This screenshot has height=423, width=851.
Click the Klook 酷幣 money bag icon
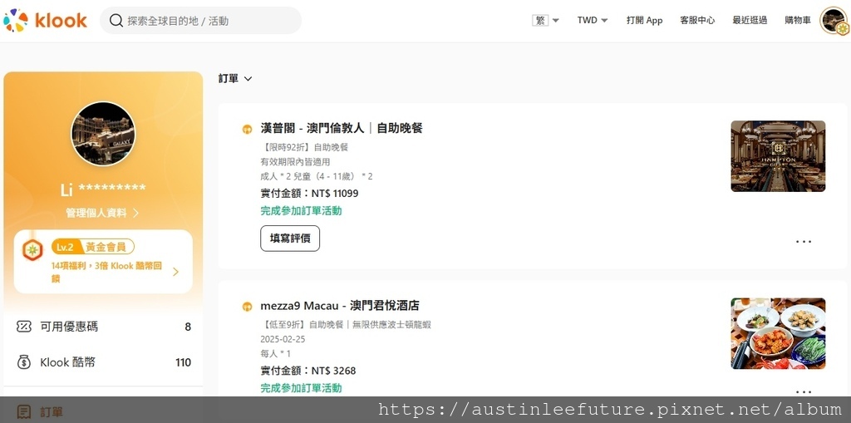tap(24, 362)
